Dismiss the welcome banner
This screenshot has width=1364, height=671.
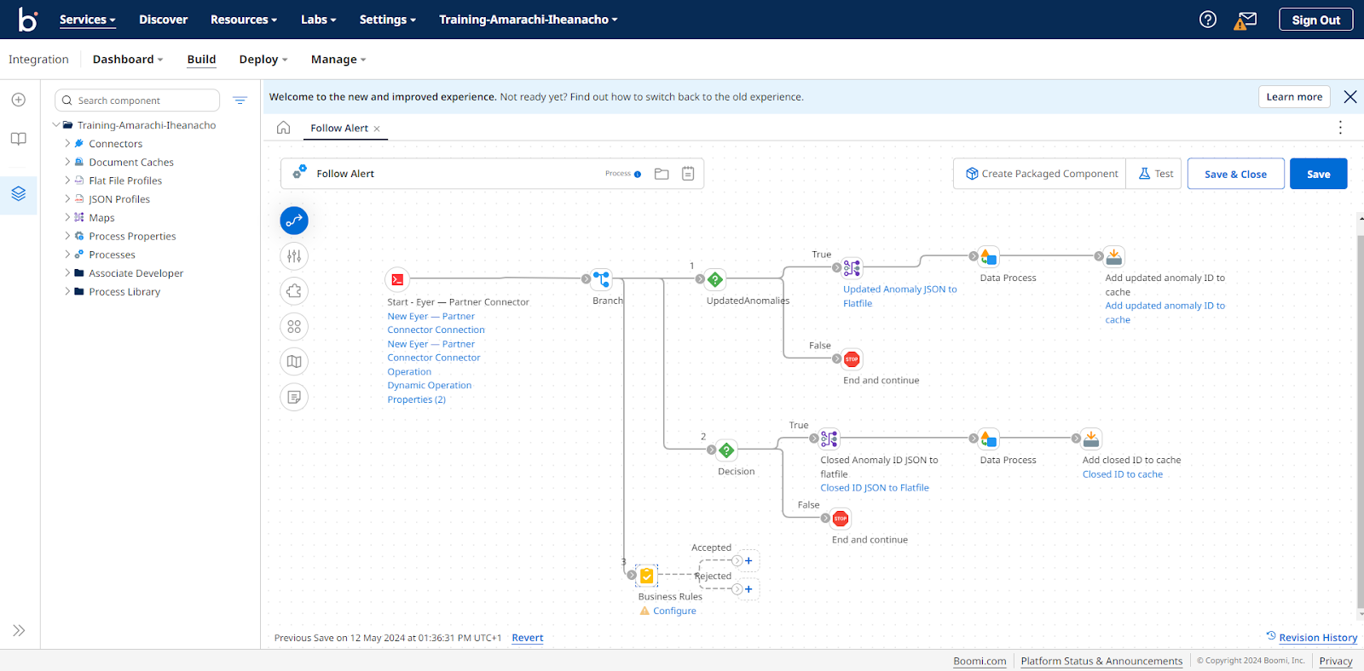point(1350,97)
